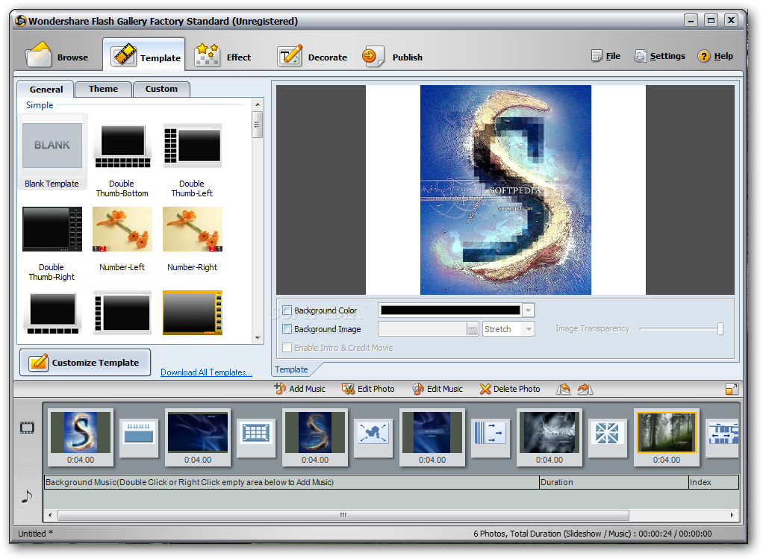Select the third slide S logo
763x559 pixels.
pyautogui.click(x=315, y=437)
